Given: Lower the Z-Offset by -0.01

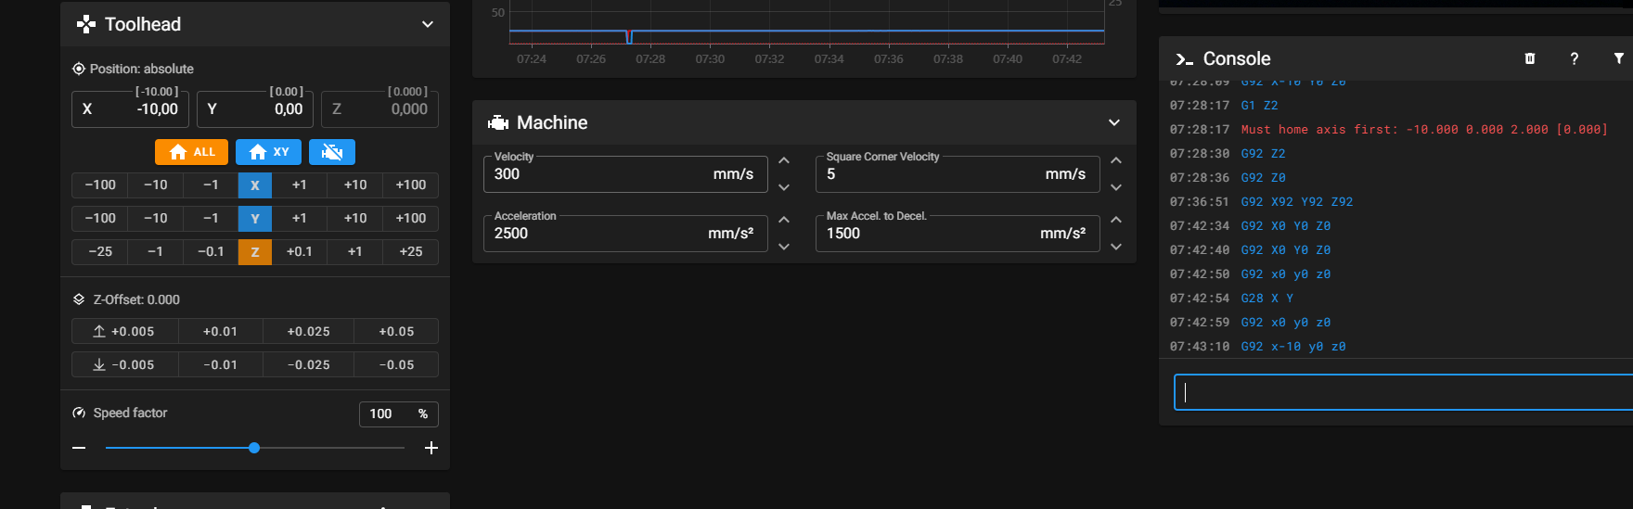Looking at the screenshot, I should (220, 365).
